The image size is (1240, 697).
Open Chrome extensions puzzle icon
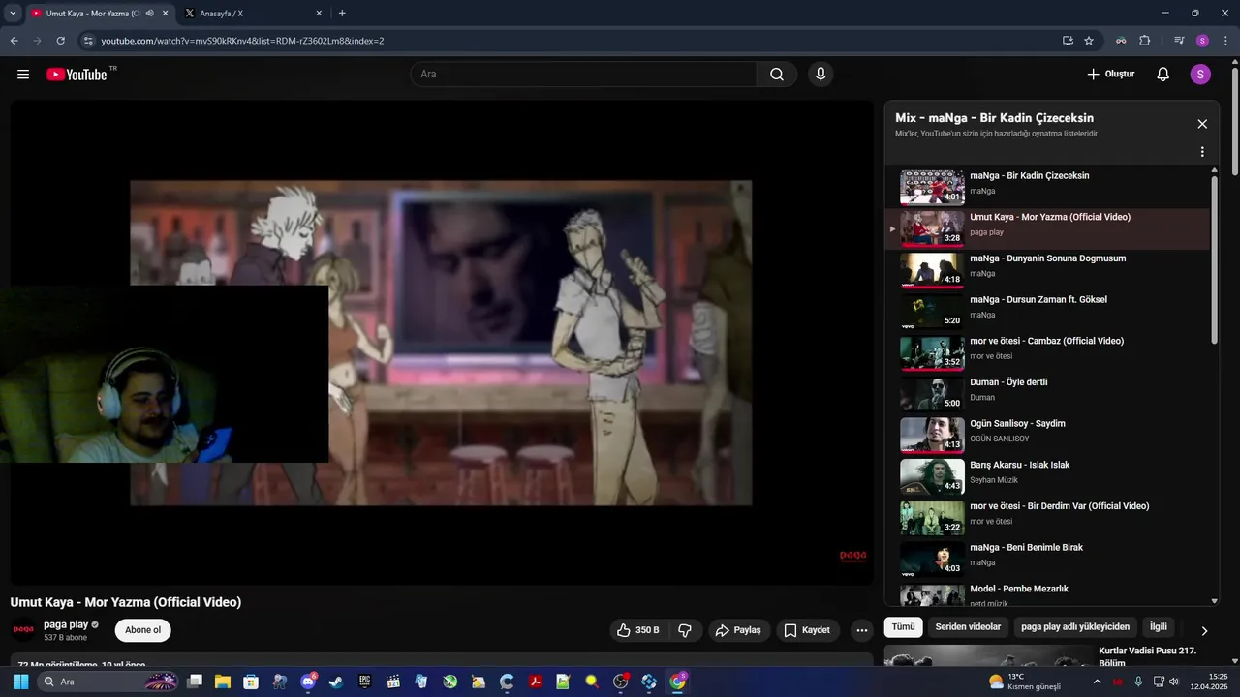point(1144,41)
